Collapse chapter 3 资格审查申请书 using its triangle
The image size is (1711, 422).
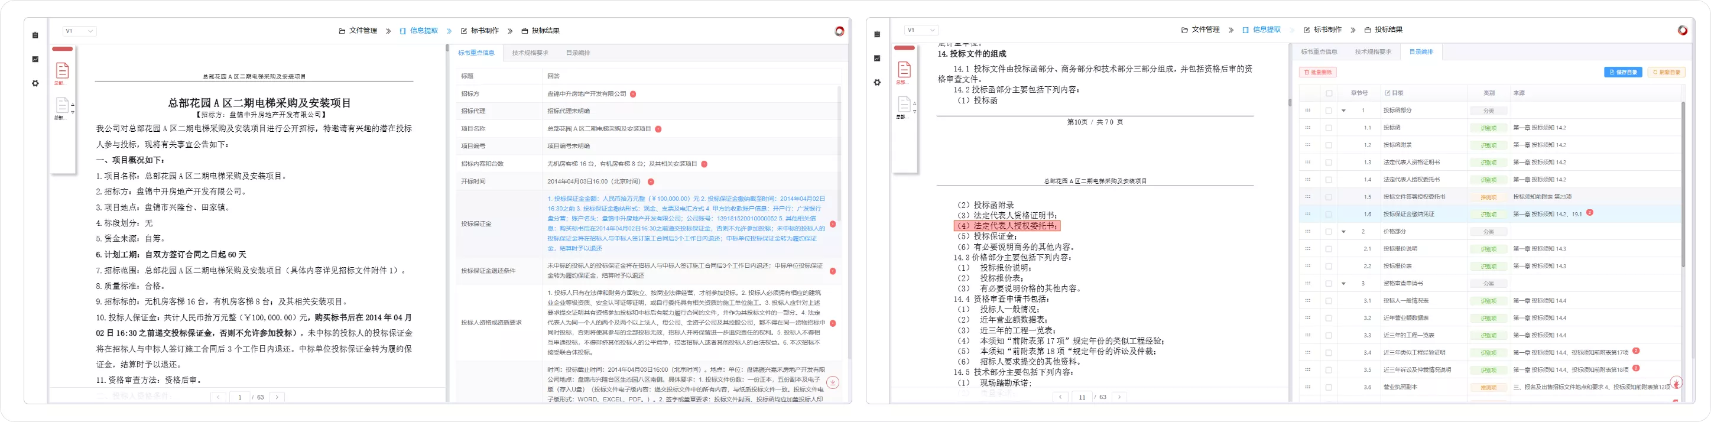point(1344,284)
